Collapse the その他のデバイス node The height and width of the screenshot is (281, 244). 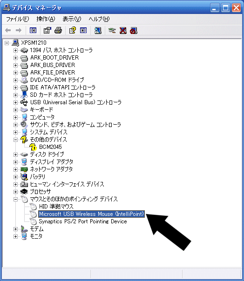(x=15, y=140)
